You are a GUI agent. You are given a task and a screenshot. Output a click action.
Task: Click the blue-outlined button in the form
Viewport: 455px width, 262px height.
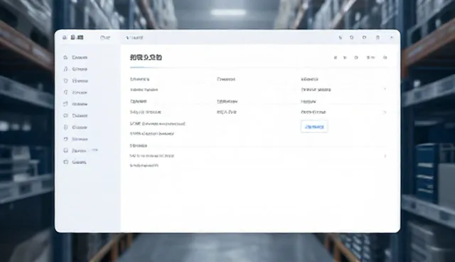(314, 127)
